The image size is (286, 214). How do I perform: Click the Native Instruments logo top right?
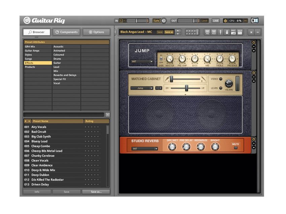click(x=255, y=20)
